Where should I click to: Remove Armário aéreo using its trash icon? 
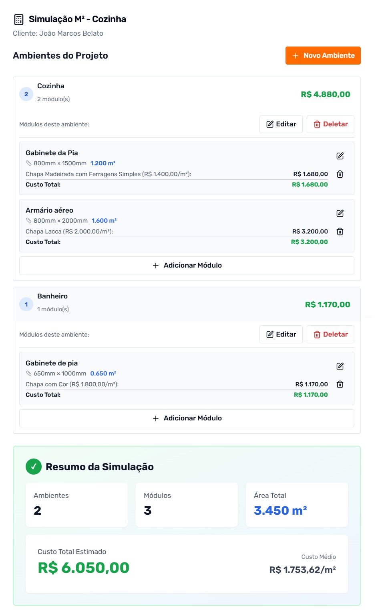coord(340,231)
